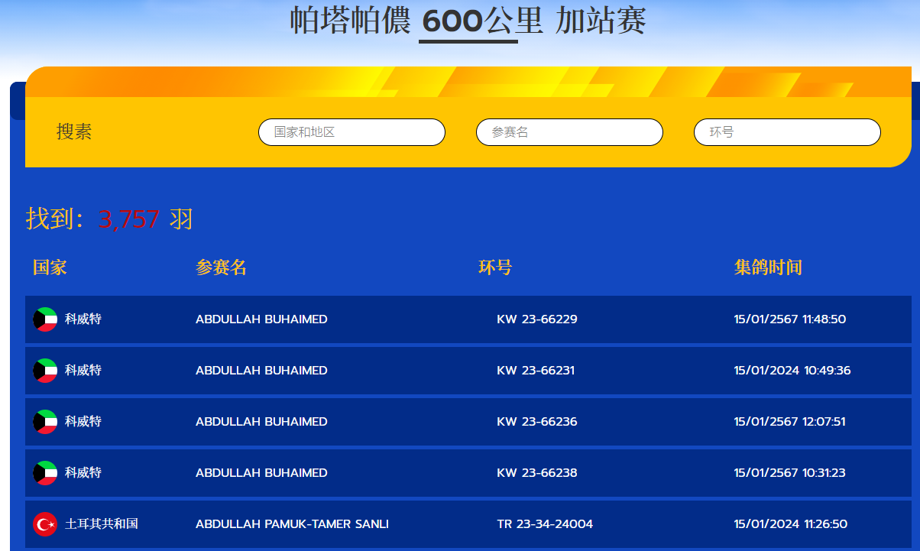Click the underlined 600 in page title
Viewport: 920px width, 551px height.
(x=452, y=21)
